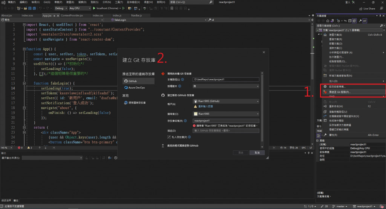This screenshot has height=209, width=386.
Task: Select Rename(M) context menu entry
Action: tap(354, 106)
